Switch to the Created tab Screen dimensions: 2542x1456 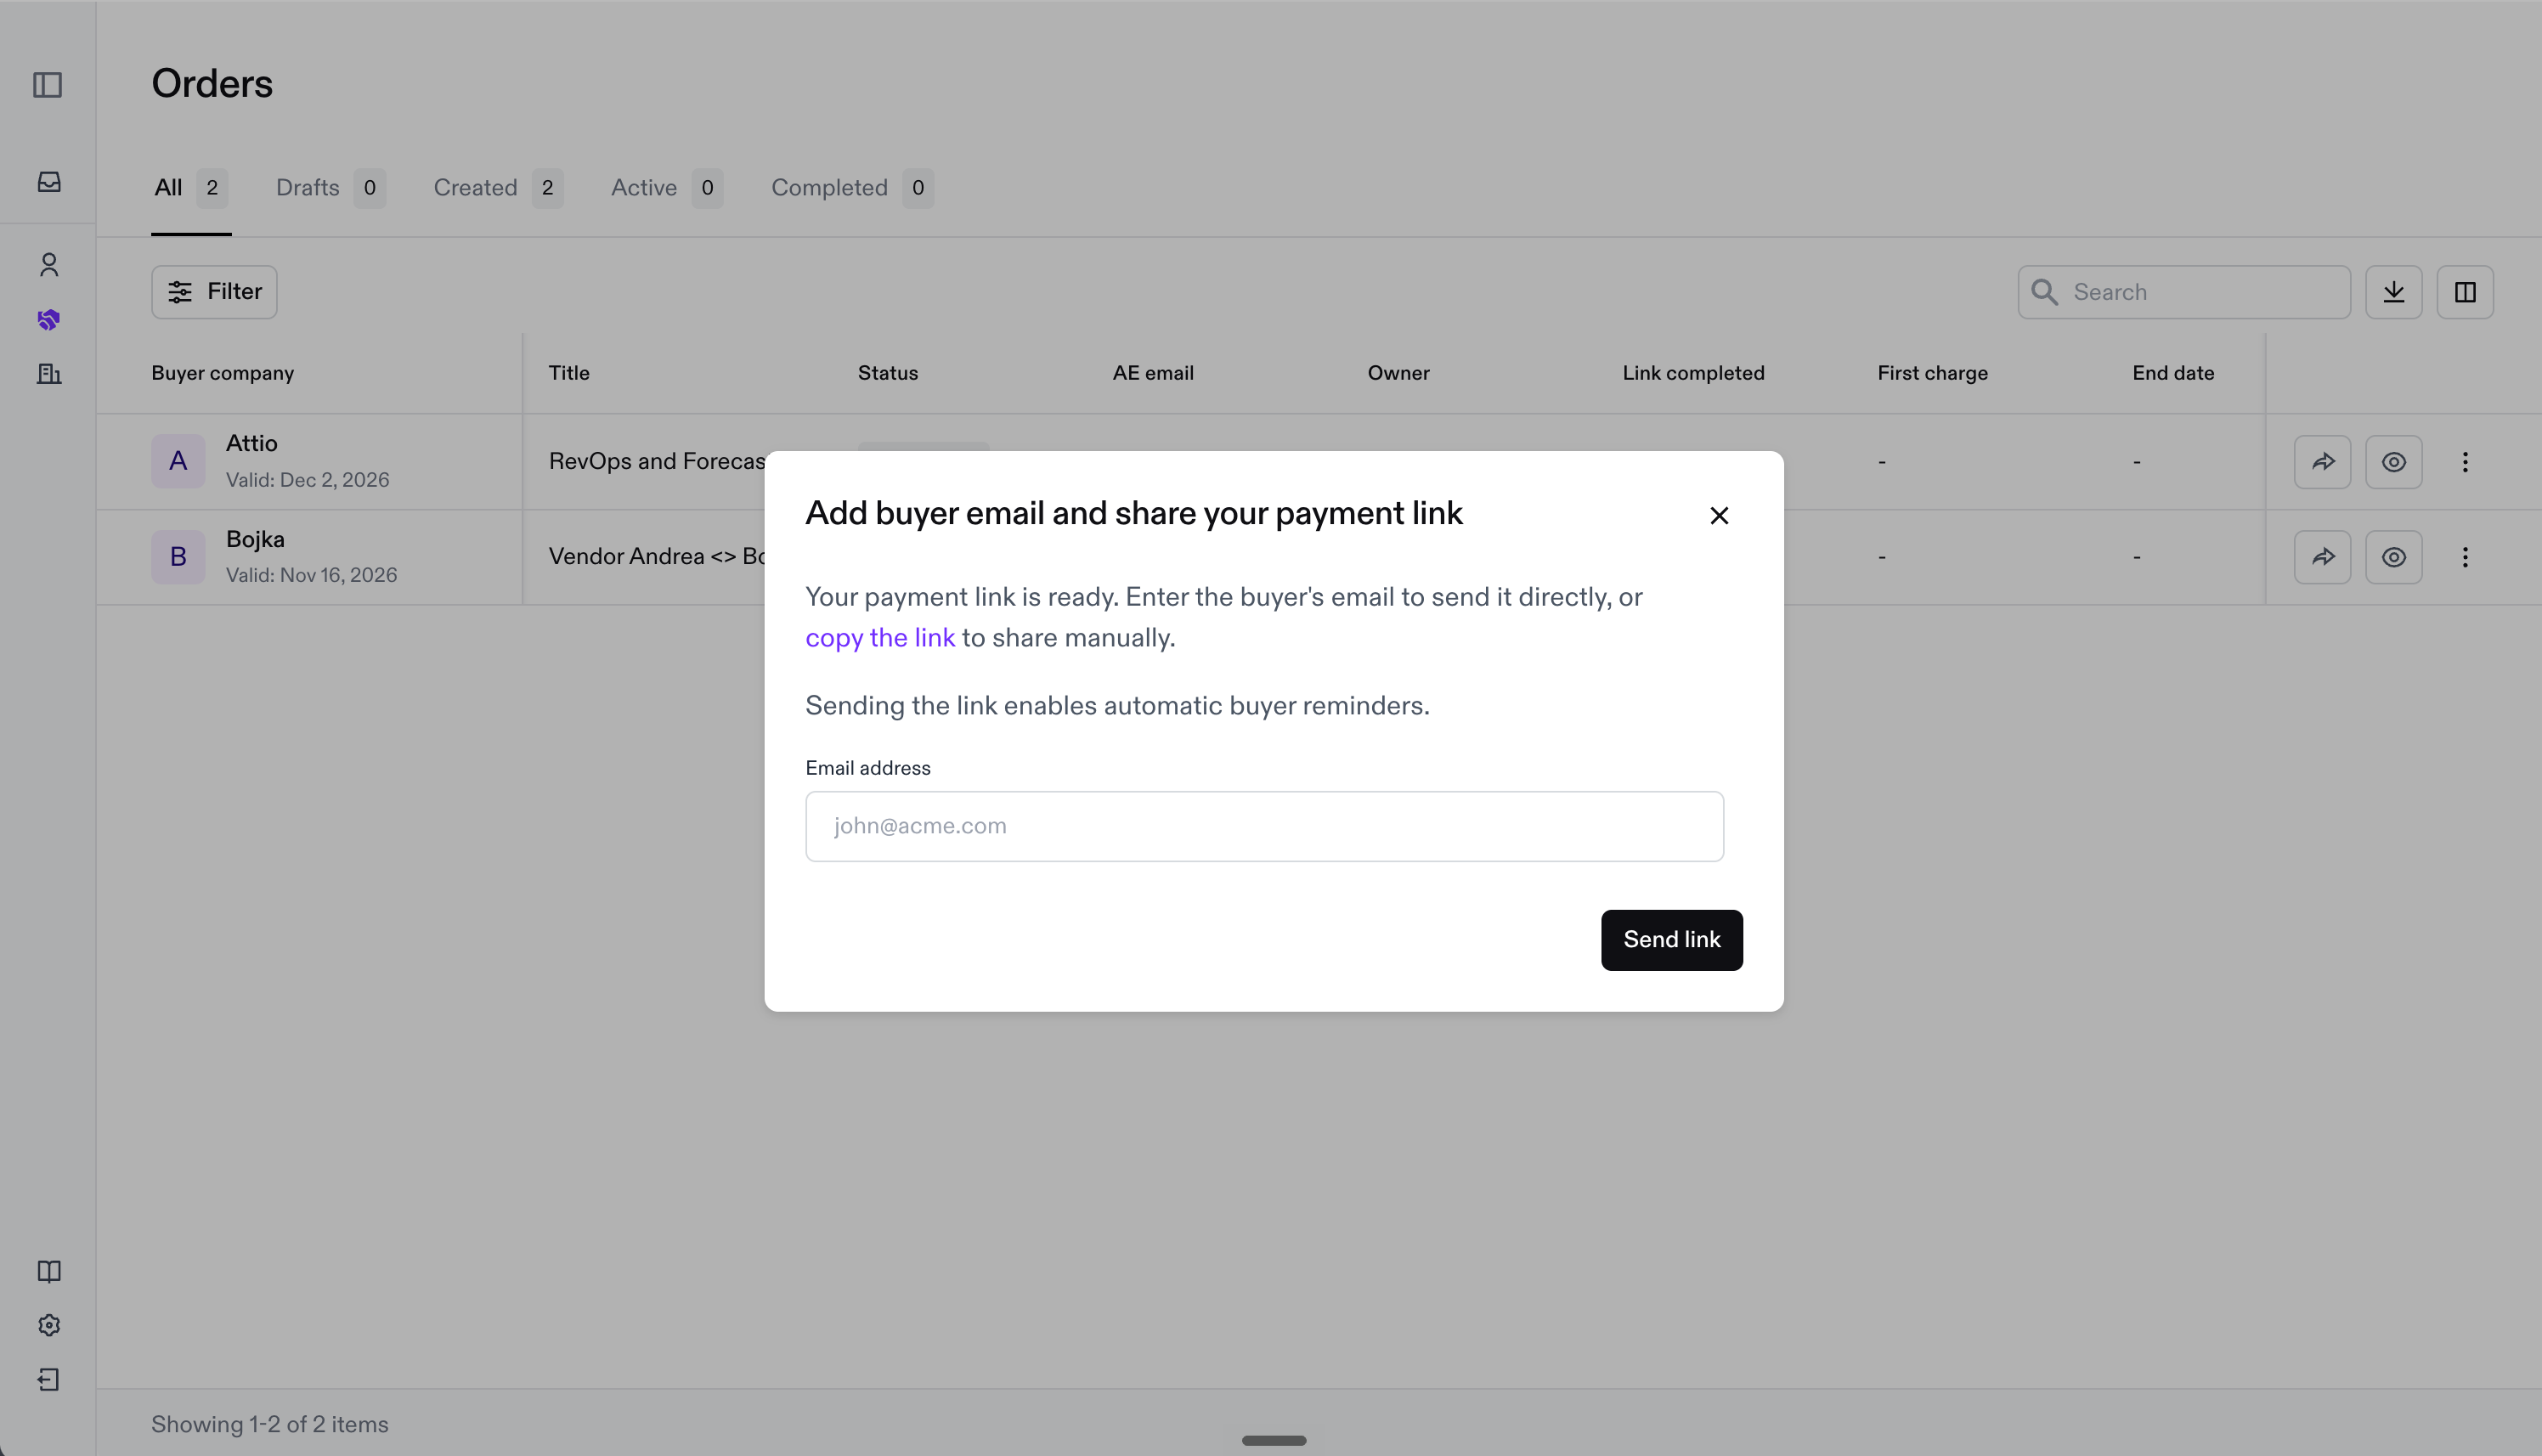pos(498,188)
